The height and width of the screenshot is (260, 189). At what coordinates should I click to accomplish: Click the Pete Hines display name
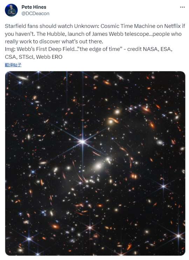tap(34, 7)
